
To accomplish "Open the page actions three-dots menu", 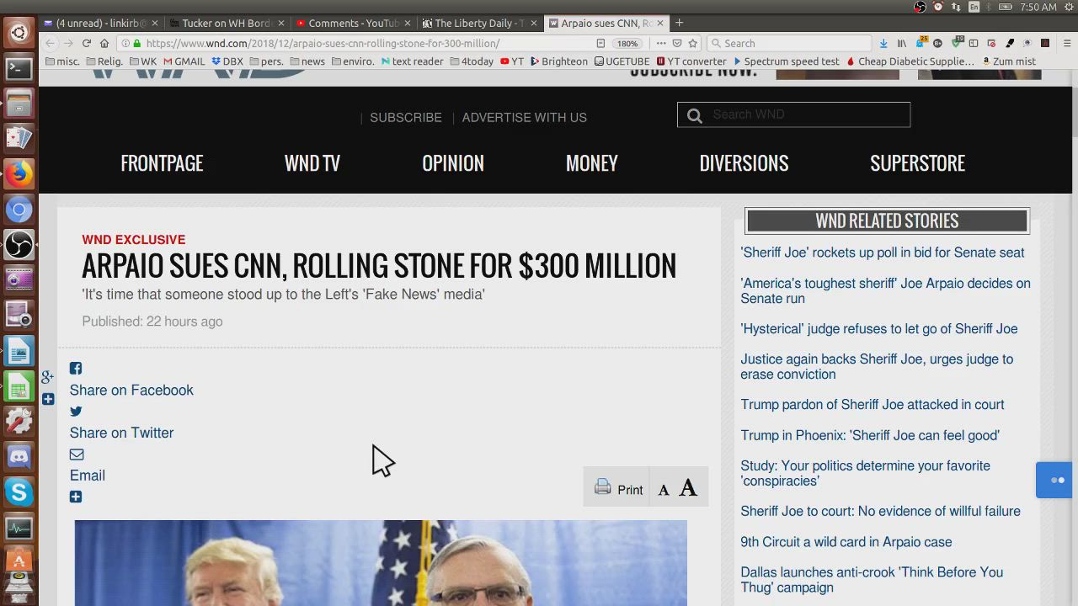I will coord(661,43).
